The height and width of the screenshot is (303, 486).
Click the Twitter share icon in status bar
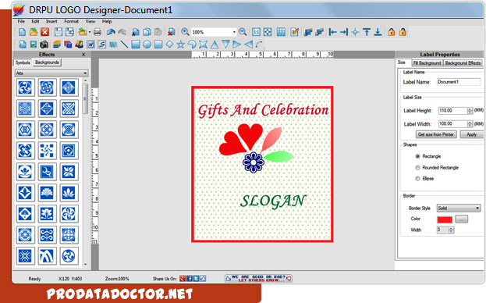pos(196,279)
